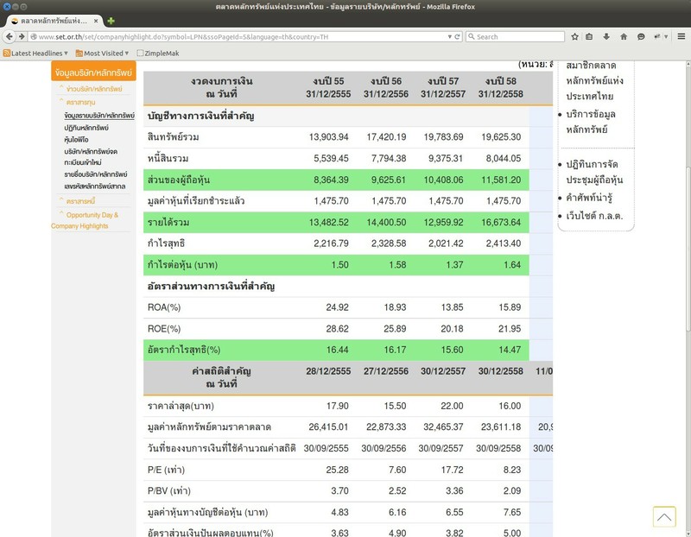Click the magnifier icon in the Search box

tap(471, 37)
